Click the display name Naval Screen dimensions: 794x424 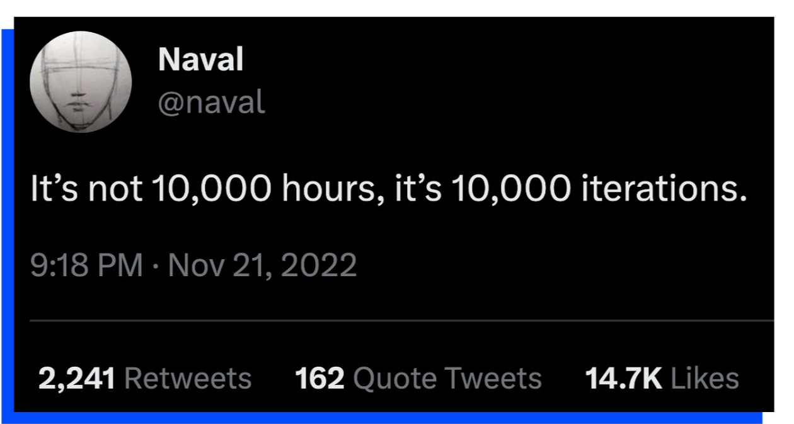200,60
